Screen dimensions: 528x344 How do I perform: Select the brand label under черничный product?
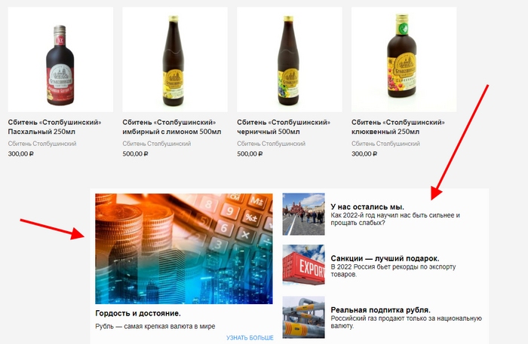coord(271,144)
